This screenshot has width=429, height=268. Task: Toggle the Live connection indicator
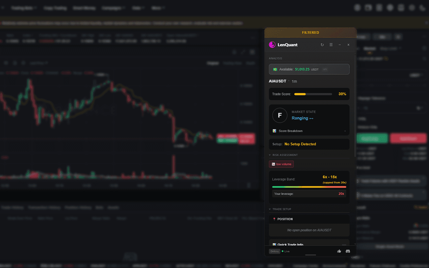(286, 251)
